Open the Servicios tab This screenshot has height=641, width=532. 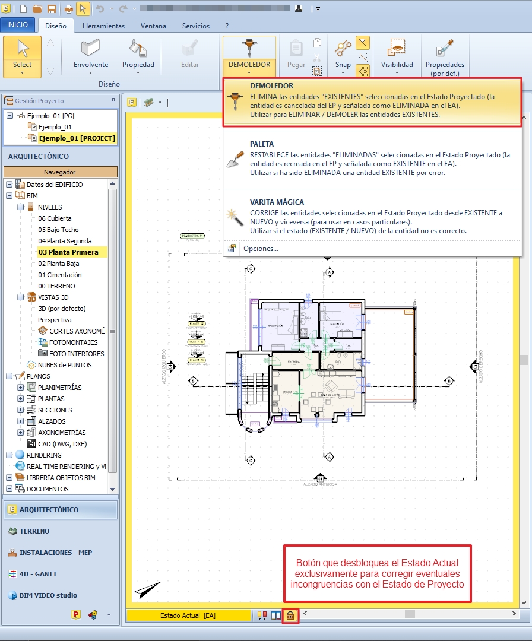(196, 26)
